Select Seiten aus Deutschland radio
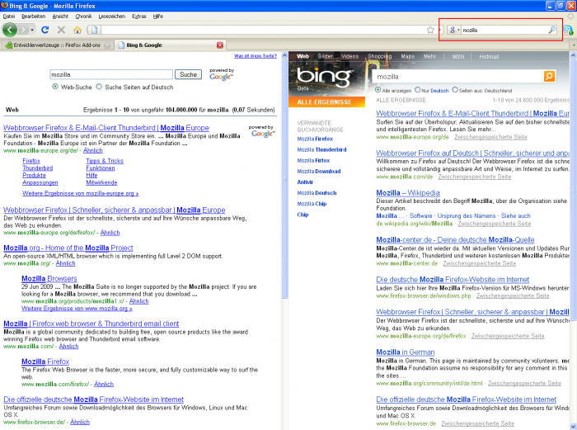This screenshot has height=430, width=577. pyautogui.click(x=455, y=90)
